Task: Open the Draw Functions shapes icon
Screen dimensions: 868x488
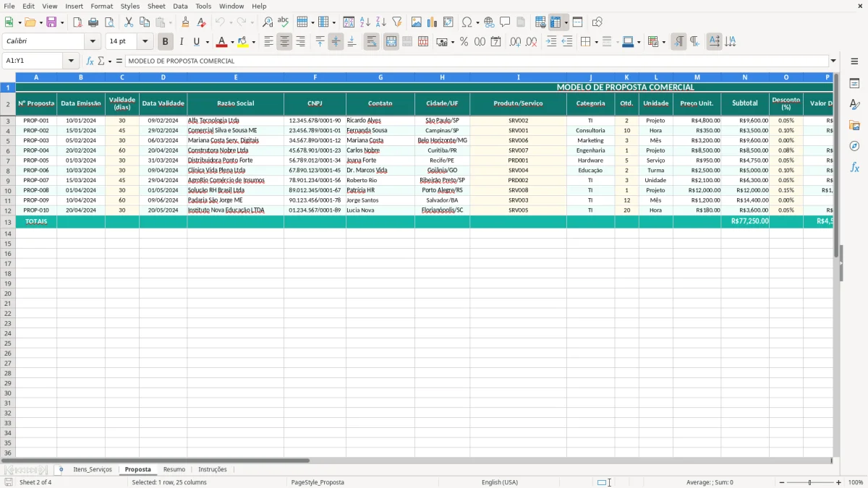Action: (597, 22)
